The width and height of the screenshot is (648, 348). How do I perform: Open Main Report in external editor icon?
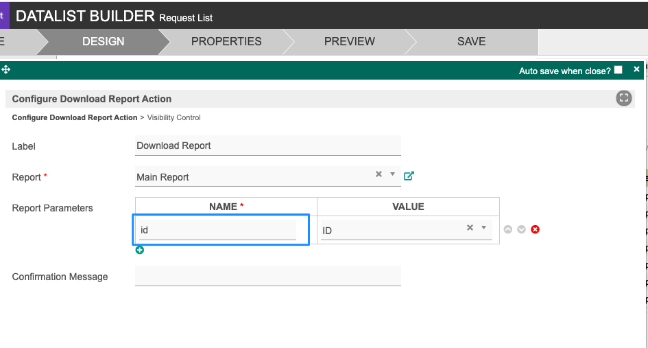[x=409, y=176]
